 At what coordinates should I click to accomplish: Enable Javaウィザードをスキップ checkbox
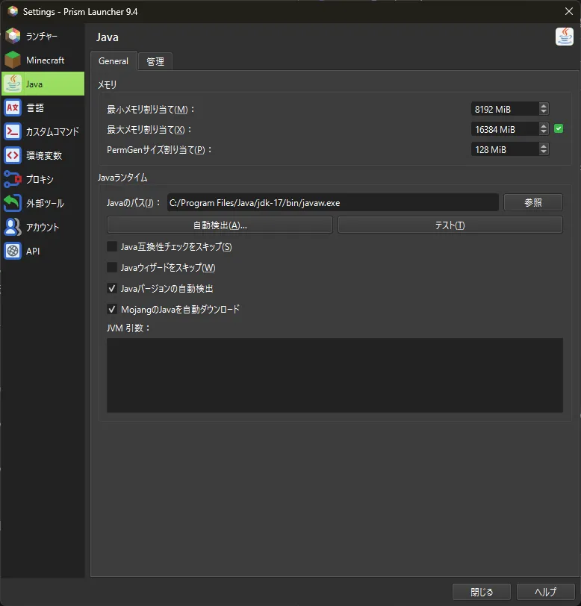tap(112, 267)
